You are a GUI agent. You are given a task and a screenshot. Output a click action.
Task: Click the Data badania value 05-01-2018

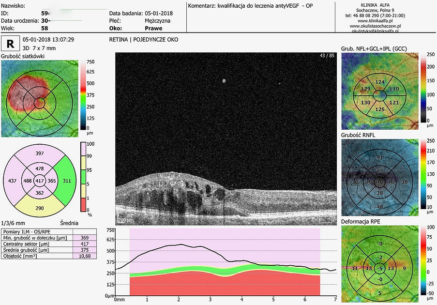[x=159, y=14]
